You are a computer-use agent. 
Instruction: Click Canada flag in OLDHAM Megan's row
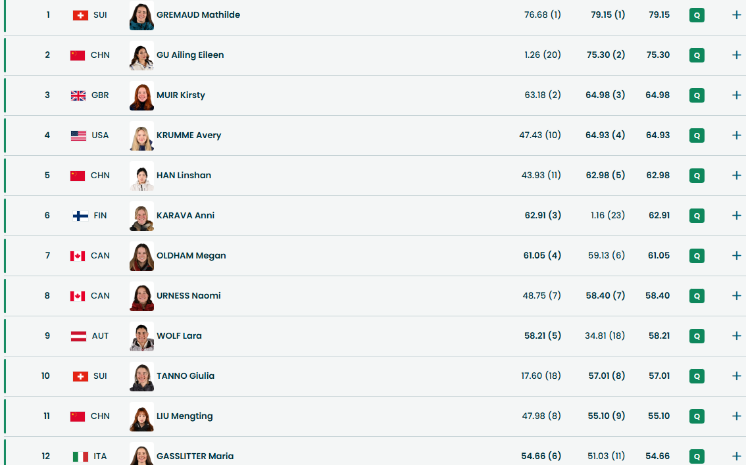pyautogui.click(x=78, y=256)
